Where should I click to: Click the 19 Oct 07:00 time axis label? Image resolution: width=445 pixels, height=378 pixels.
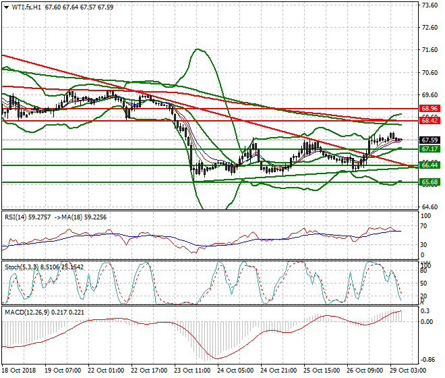coord(63,371)
